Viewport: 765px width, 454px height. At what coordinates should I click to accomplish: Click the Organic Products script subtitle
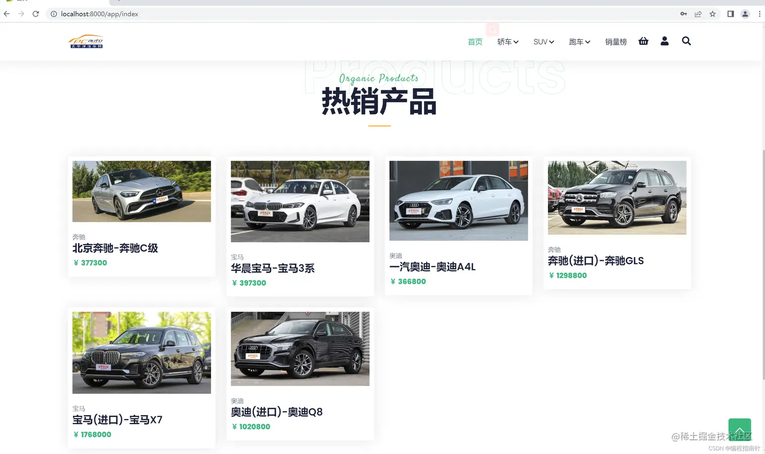click(379, 78)
